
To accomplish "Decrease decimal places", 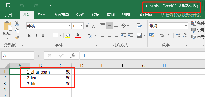I will coord(184,35).
